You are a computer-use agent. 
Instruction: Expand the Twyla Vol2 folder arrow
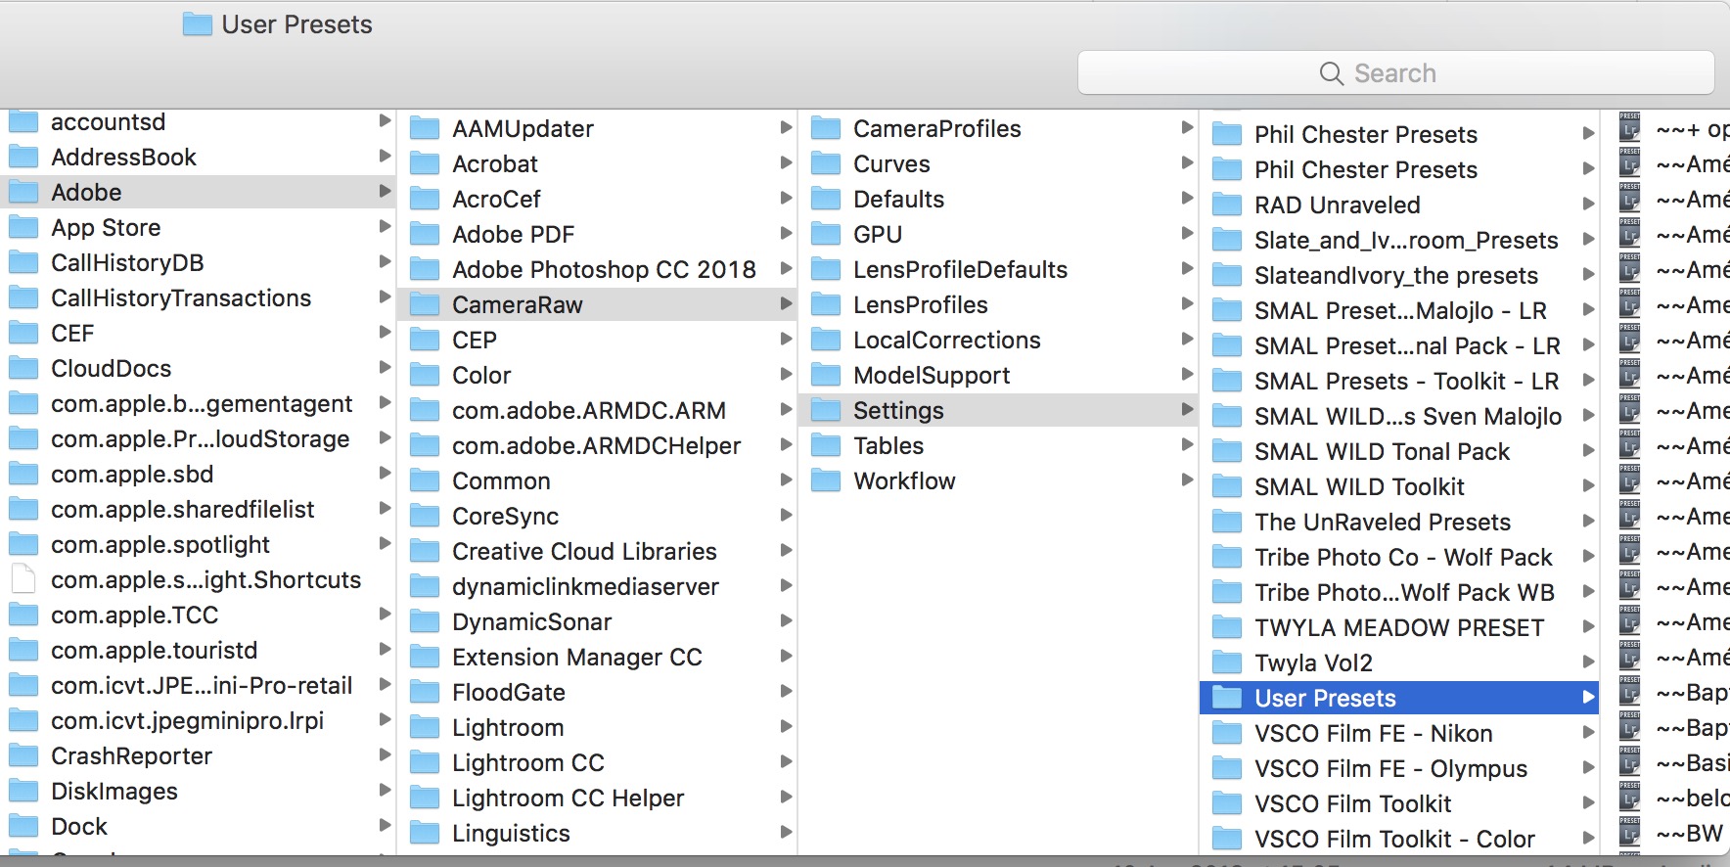coord(1588,662)
